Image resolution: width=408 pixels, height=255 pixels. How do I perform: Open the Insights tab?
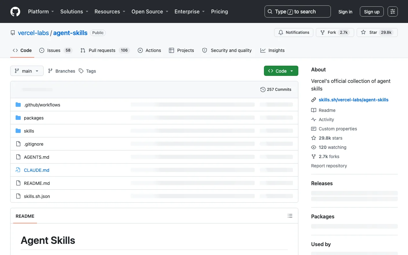point(273,50)
